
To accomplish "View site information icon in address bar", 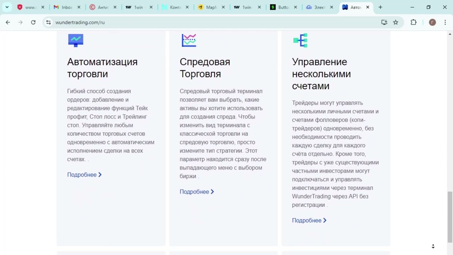I will (48, 22).
